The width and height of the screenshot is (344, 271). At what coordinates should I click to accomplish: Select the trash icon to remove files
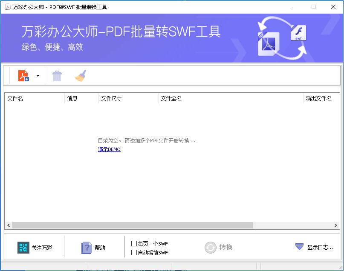pos(57,75)
